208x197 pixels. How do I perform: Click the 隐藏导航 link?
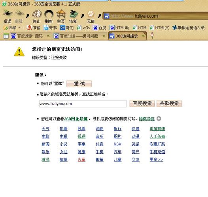pyautogui.click(x=147, y=119)
